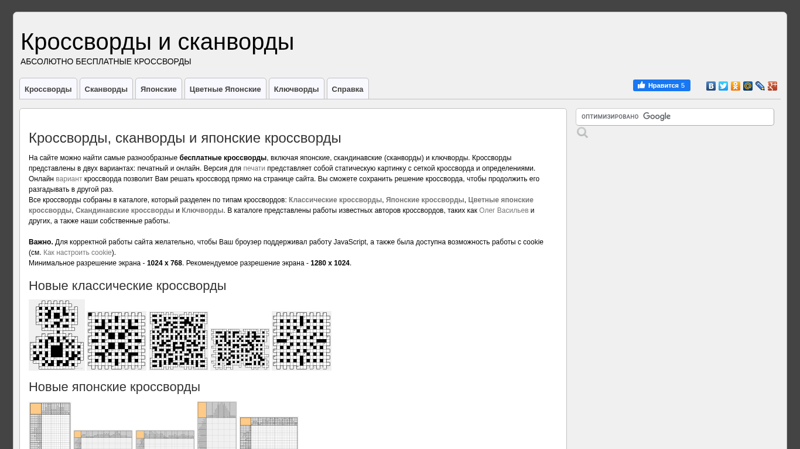Open the fifth new Japanese crossword thumbnail

[269, 433]
